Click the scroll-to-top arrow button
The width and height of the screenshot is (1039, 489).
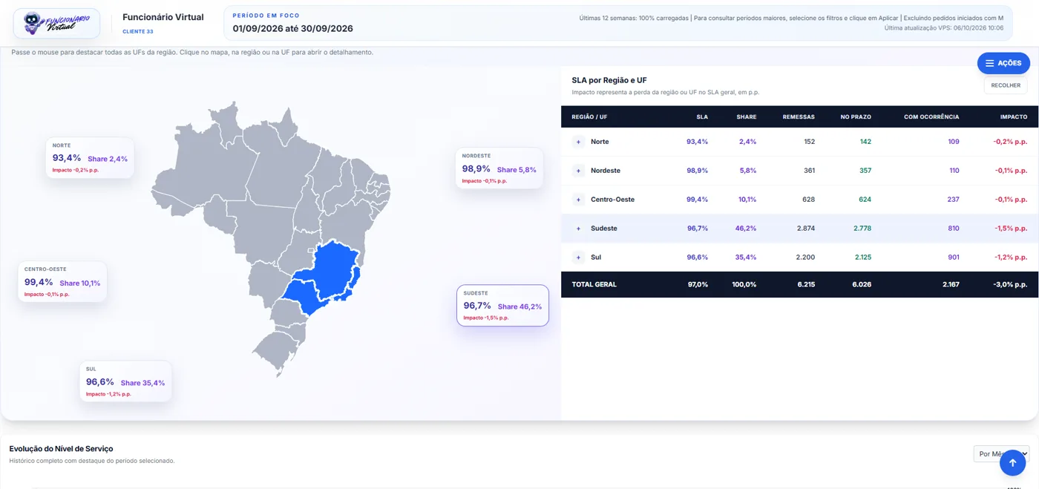pyautogui.click(x=1012, y=463)
